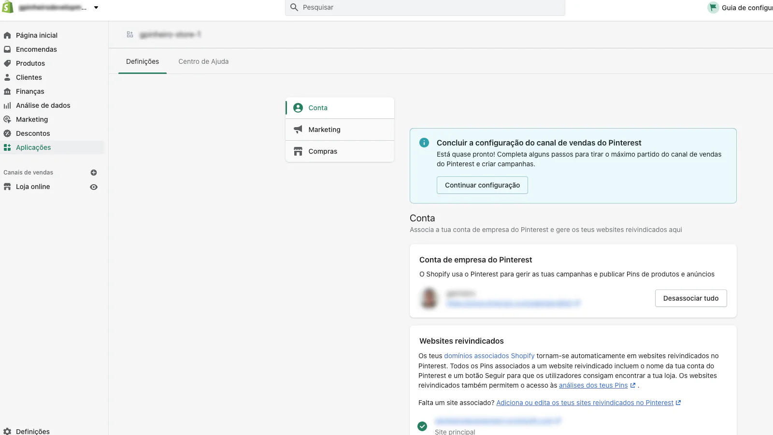Click the Aplicações grid icon

point(7,147)
